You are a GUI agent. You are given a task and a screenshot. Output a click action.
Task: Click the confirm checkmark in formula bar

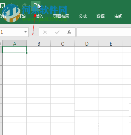(57, 32)
